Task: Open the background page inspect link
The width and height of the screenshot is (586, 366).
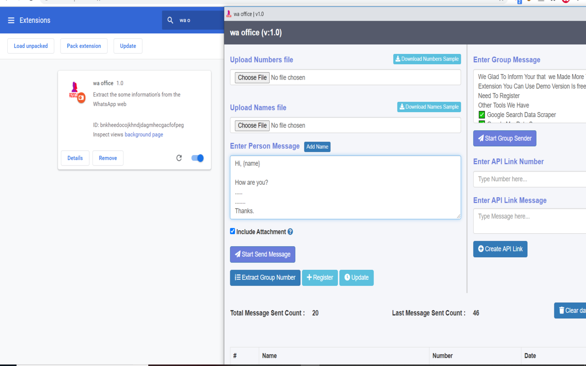Action: (x=144, y=135)
